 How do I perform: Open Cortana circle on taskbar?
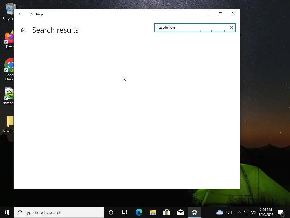tap(111, 212)
